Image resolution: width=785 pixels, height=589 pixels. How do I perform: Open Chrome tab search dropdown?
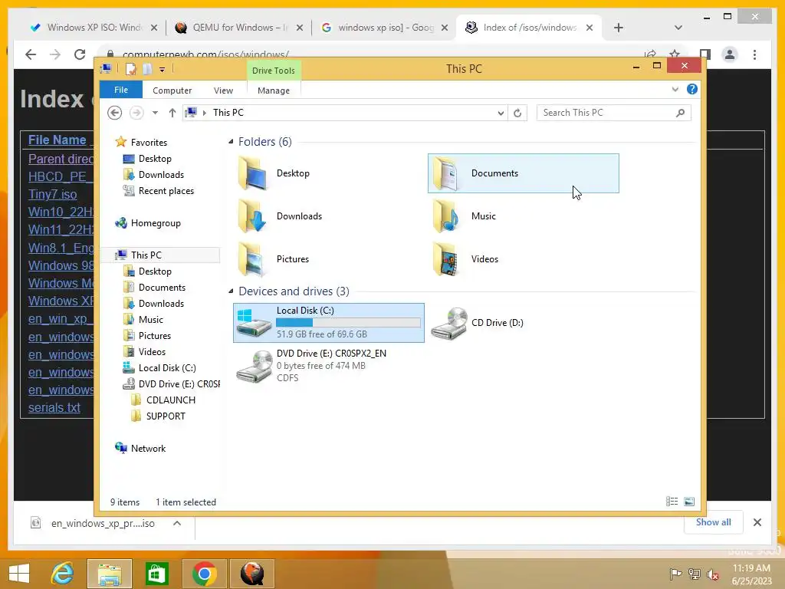(x=678, y=28)
